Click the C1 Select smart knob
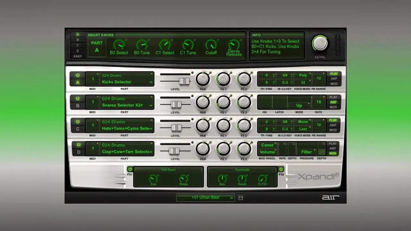The width and height of the screenshot is (411, 231). click(165, 44)
